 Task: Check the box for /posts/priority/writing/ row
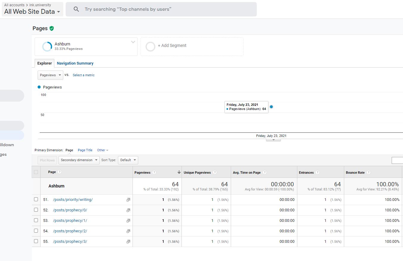tap(36, 199)
